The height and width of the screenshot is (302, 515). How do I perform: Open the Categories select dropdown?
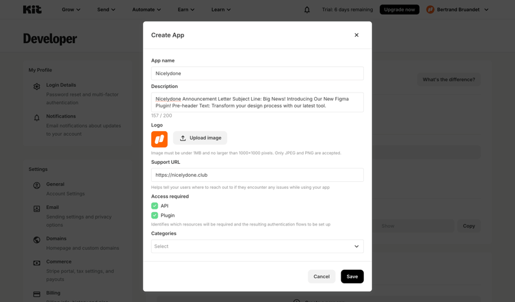[x=257, y=246]
